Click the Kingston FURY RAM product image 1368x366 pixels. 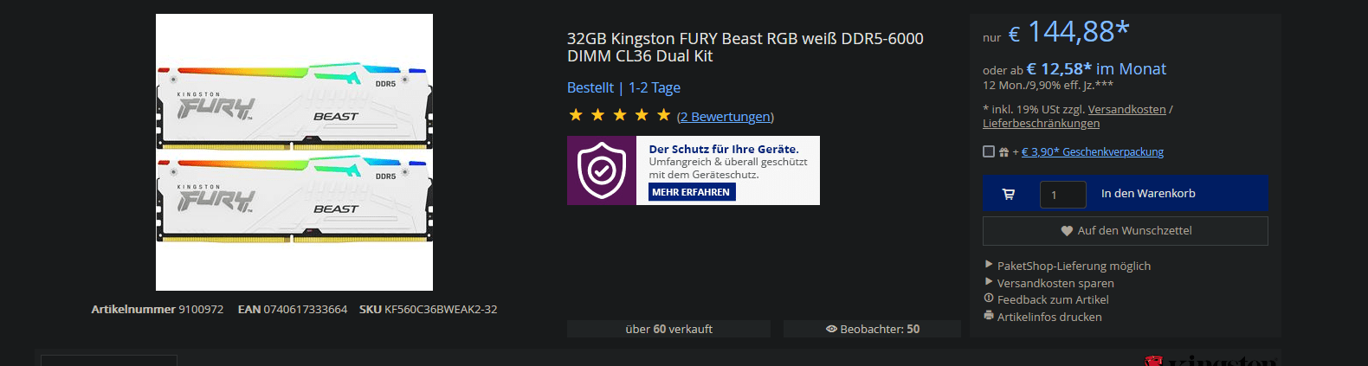pos(294,152)
